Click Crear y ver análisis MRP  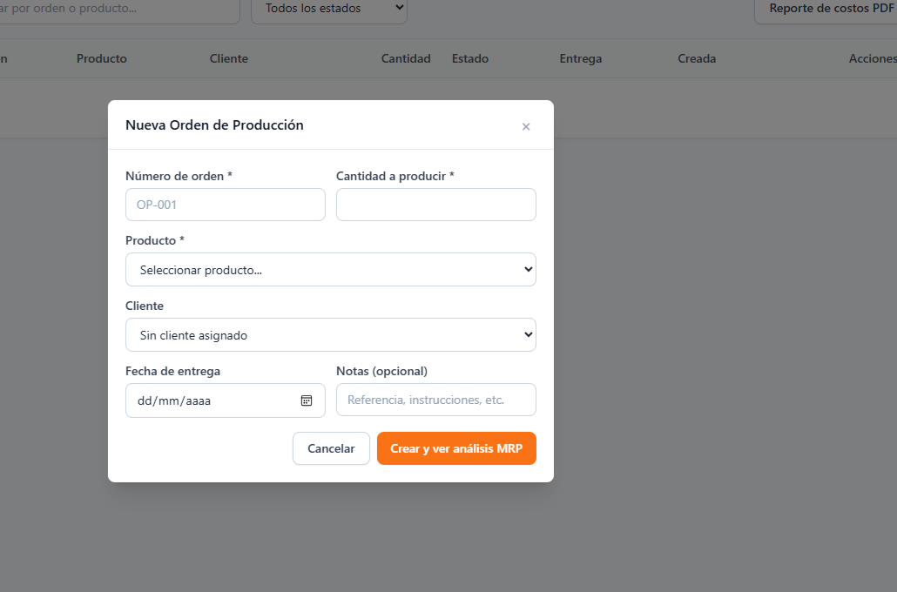coord(456,448)
